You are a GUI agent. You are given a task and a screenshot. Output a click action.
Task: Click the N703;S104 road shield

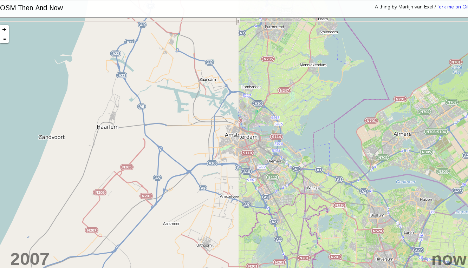[436, 132]
